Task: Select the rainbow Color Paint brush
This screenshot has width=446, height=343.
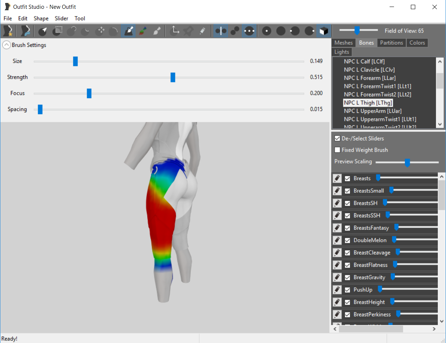Action: click(x=142, y=31)
